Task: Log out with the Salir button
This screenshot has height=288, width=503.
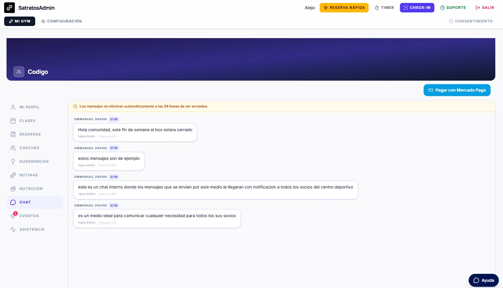Action: click(x=485, y=8)
